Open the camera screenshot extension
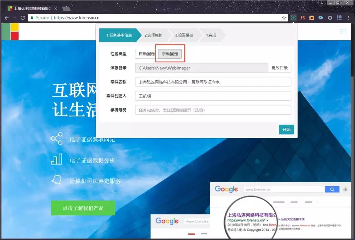Image resolution: width=355 pixels, height=240 pixels. [x=311, y=18]
